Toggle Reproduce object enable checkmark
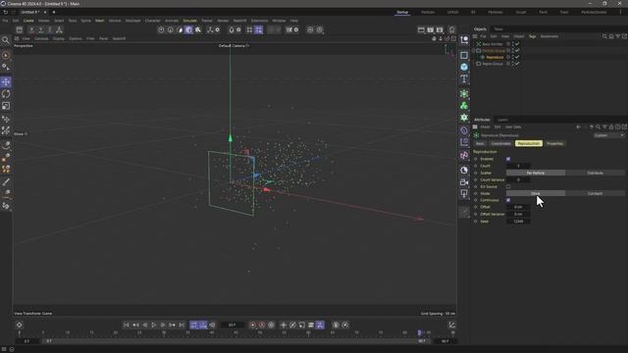The width and height of the screenshot is (628, 353). [517, 57]
